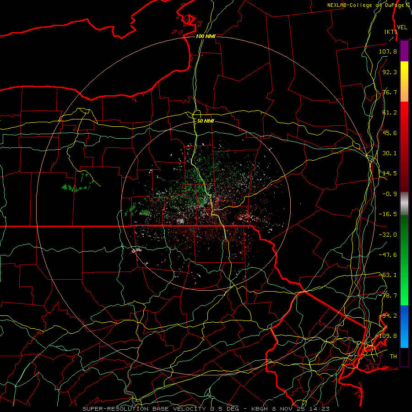Image resolution: width=412 pixels, height=412 pixels.
Task: Click the -16.5 legend value
Action: 388,214
